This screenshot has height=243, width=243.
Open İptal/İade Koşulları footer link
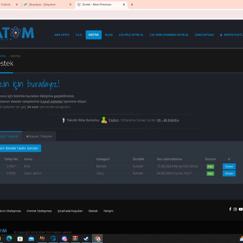tap(70, 211)
